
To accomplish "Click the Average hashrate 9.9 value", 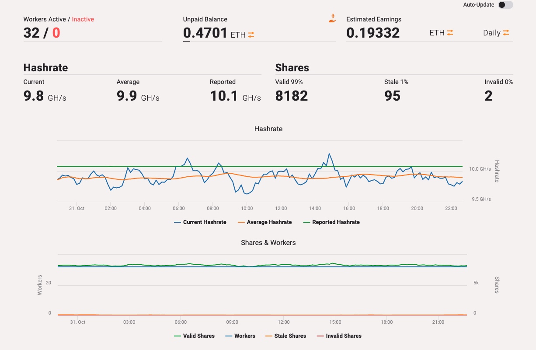I will pyautogui.click(x=127, y=95).
